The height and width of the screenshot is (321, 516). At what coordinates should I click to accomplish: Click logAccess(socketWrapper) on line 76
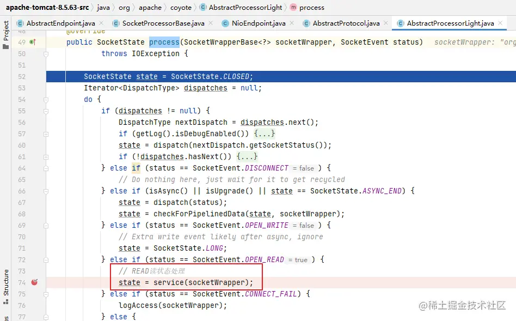pyautogui.click(x=170, y=305)
